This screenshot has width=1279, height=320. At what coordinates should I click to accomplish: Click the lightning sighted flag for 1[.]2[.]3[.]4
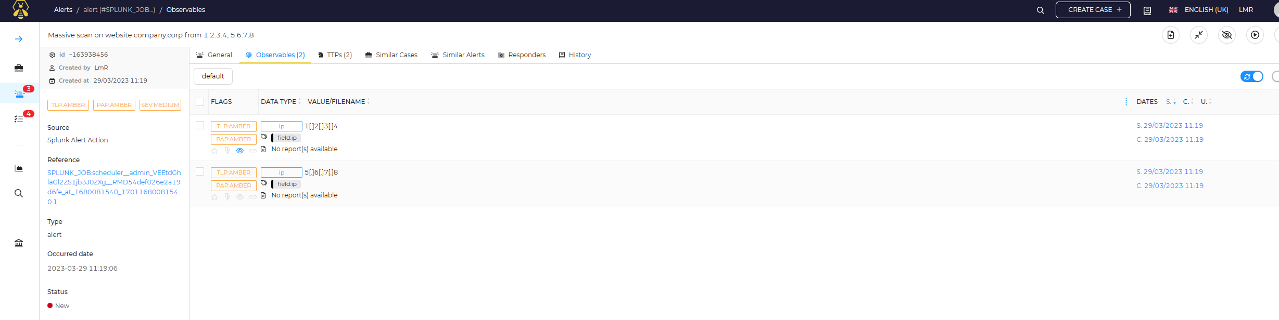227,151
